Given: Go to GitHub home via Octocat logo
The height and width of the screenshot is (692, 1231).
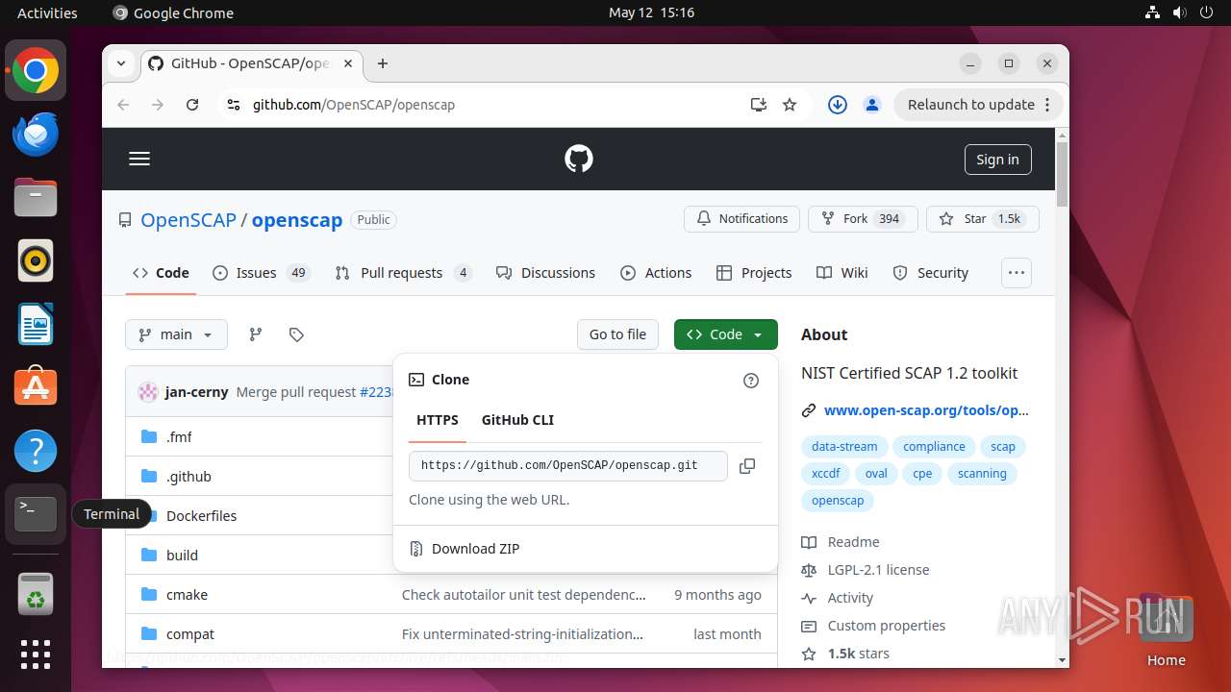Looking at the screenshot, I should pos(579,159).
